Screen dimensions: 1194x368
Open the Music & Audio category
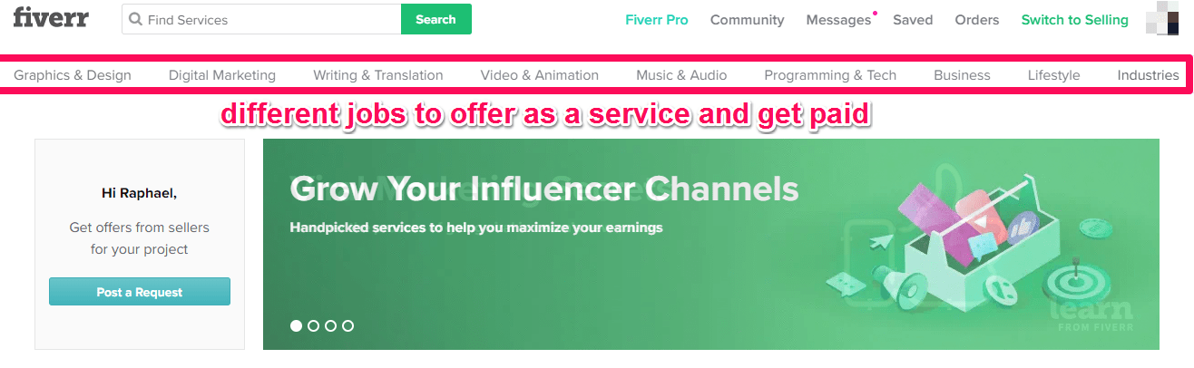pos(681,75)
